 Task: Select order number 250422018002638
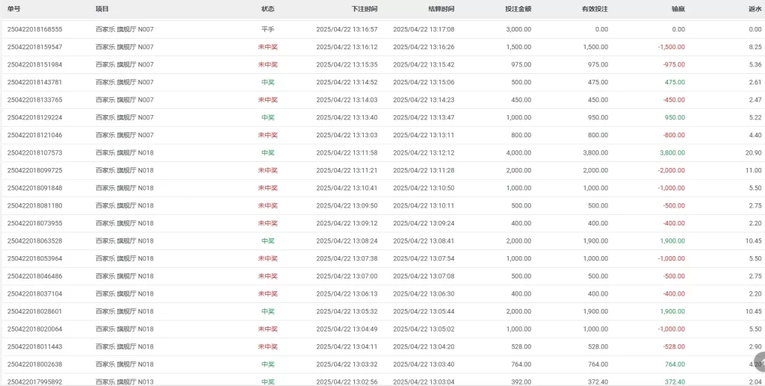pyautogui.click(x=34, y=364)
